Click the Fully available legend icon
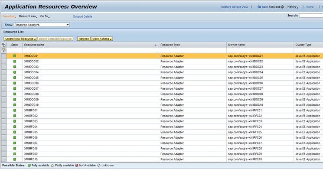Screen dimensions: 323x169 pos(29,165)
